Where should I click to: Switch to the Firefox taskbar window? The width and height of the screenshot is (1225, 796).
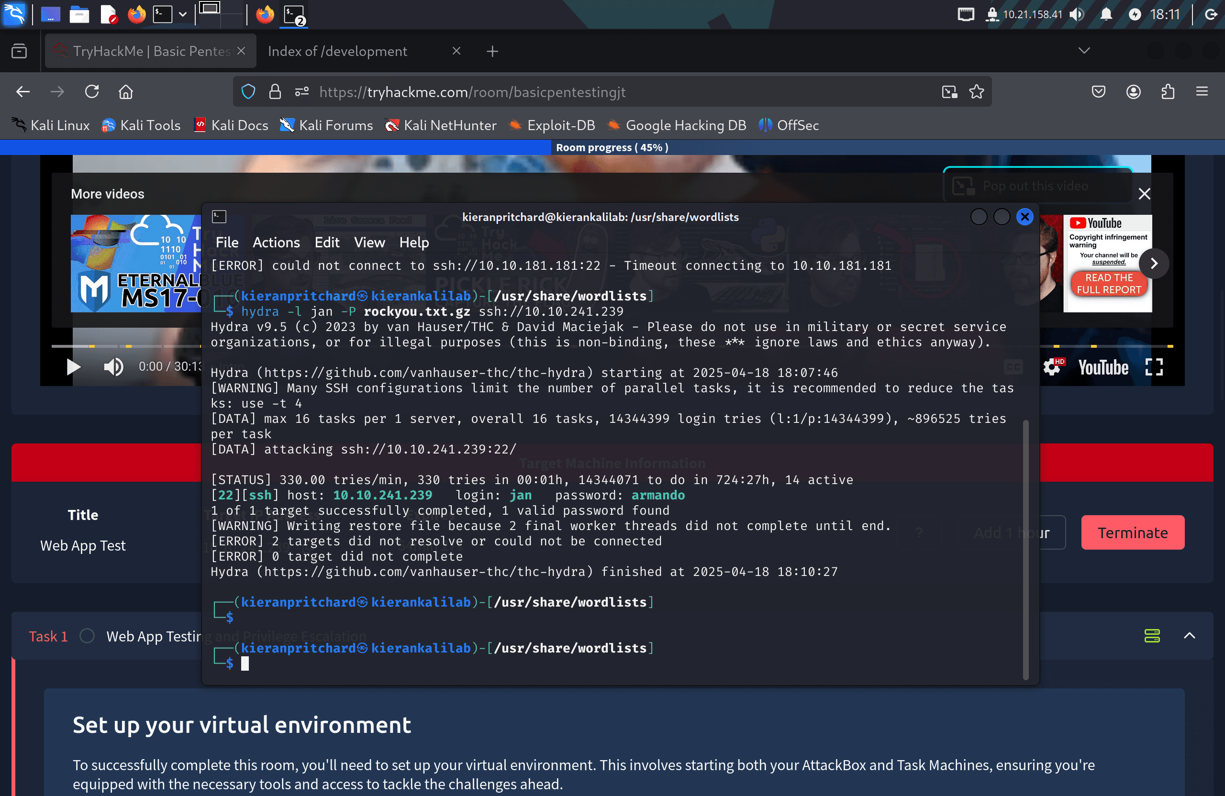point(265,14)
